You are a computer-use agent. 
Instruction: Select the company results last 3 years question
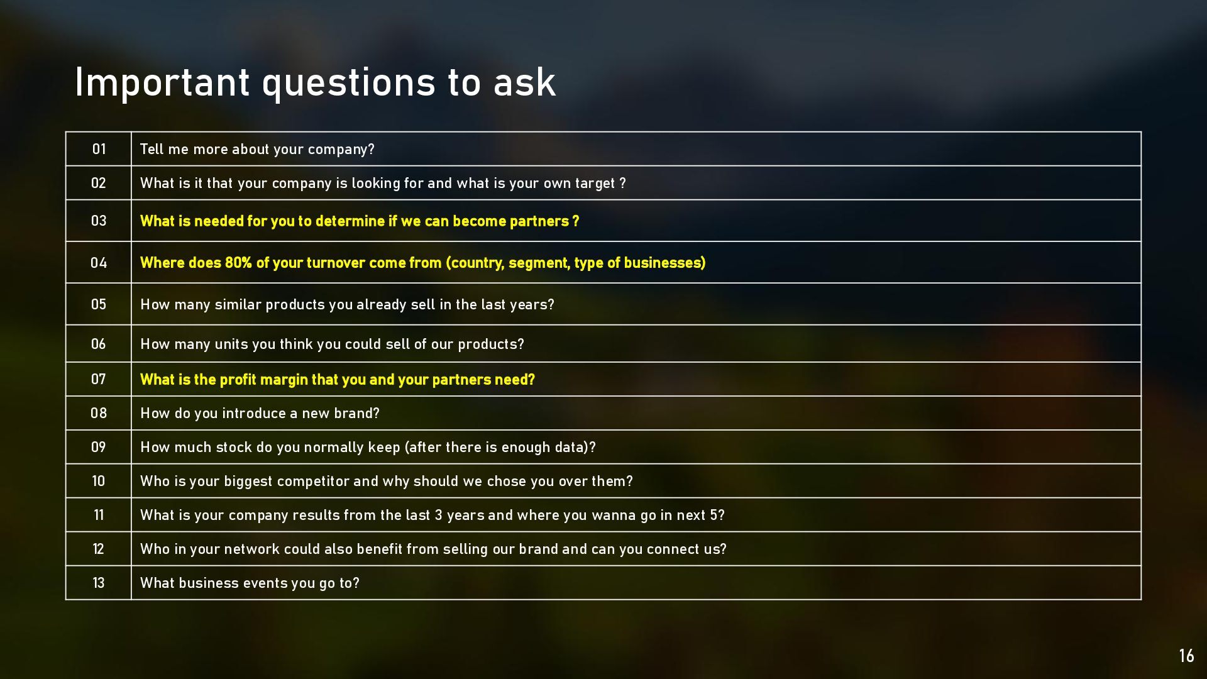pyautogui.click(x=433, y=515)
